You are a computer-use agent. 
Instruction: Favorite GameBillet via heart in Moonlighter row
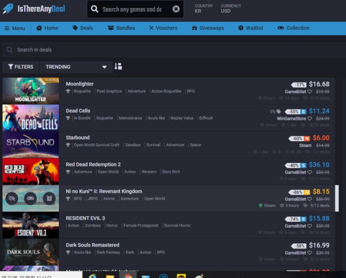pyautogui.click(x=310, y=92)
